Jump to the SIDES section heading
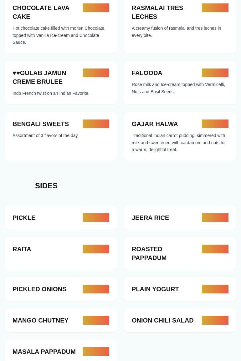This screenshot has width=241, height=361. (46, 186)
